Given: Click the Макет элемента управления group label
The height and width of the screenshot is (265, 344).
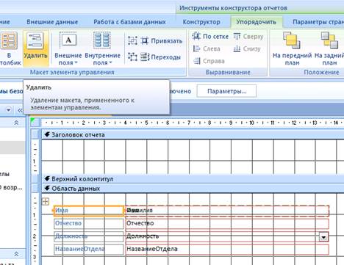Looking at the screenshot, I should [72, 72].
